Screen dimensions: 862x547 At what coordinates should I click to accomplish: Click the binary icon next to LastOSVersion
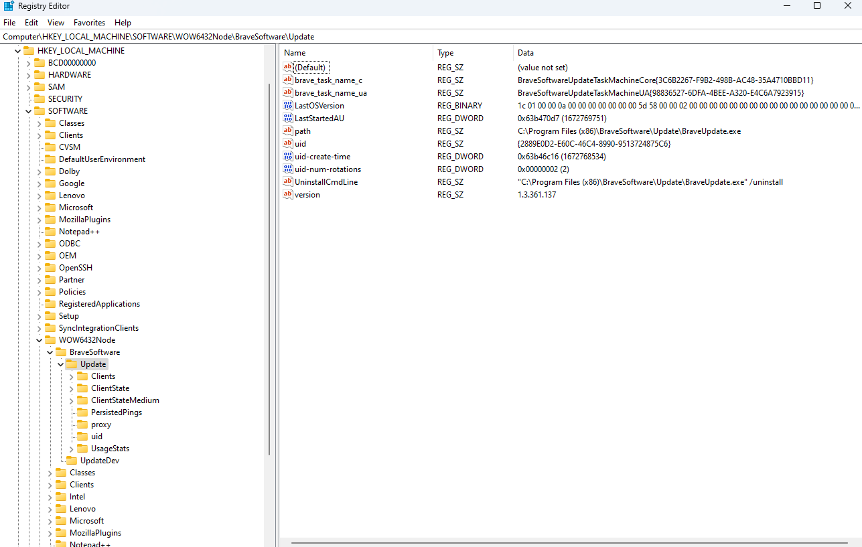288,105
